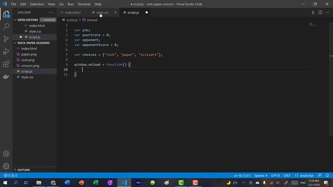Open Chrome from the taskbar
The image size is (333, 187).
(x=53, y=182)
